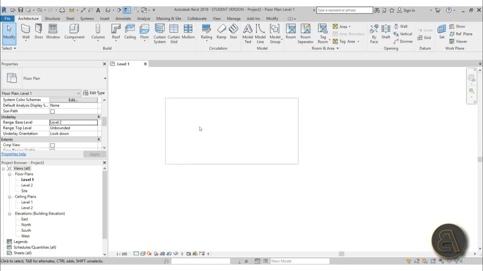Open the Area tool dropdown arrow

[349, 27]
